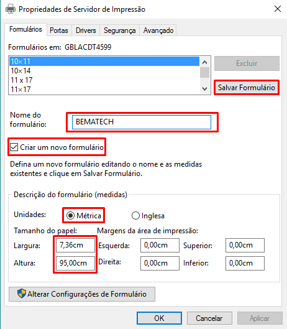Viewport: 287px width, 329px height.
Task: Click the Inferior margin field
Action: click(245, 263)
